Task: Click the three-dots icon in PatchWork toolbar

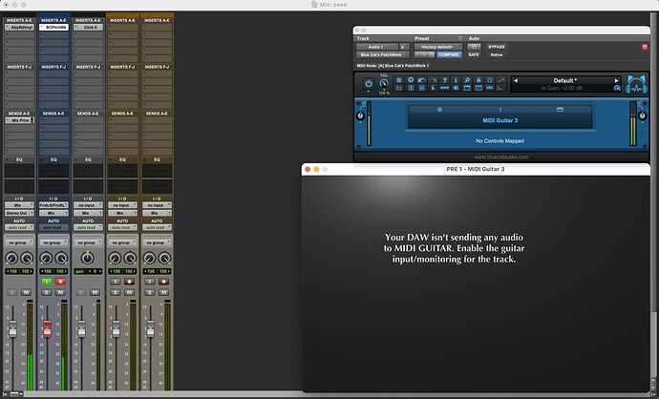Action: 445,88
